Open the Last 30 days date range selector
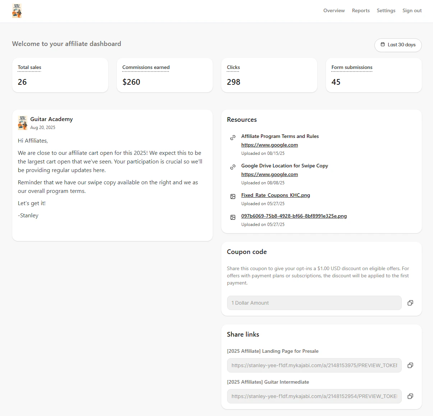Screen dimensions: 433x416 [x=398, y=45]
